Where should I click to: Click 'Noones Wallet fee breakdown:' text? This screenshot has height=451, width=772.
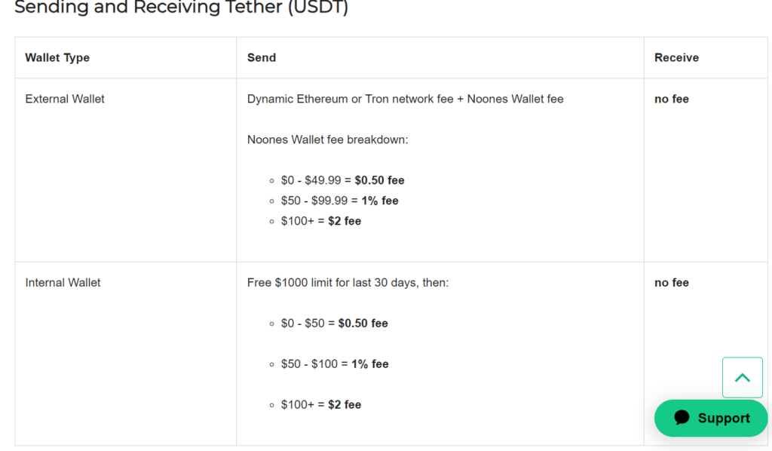tap(327, 140)
